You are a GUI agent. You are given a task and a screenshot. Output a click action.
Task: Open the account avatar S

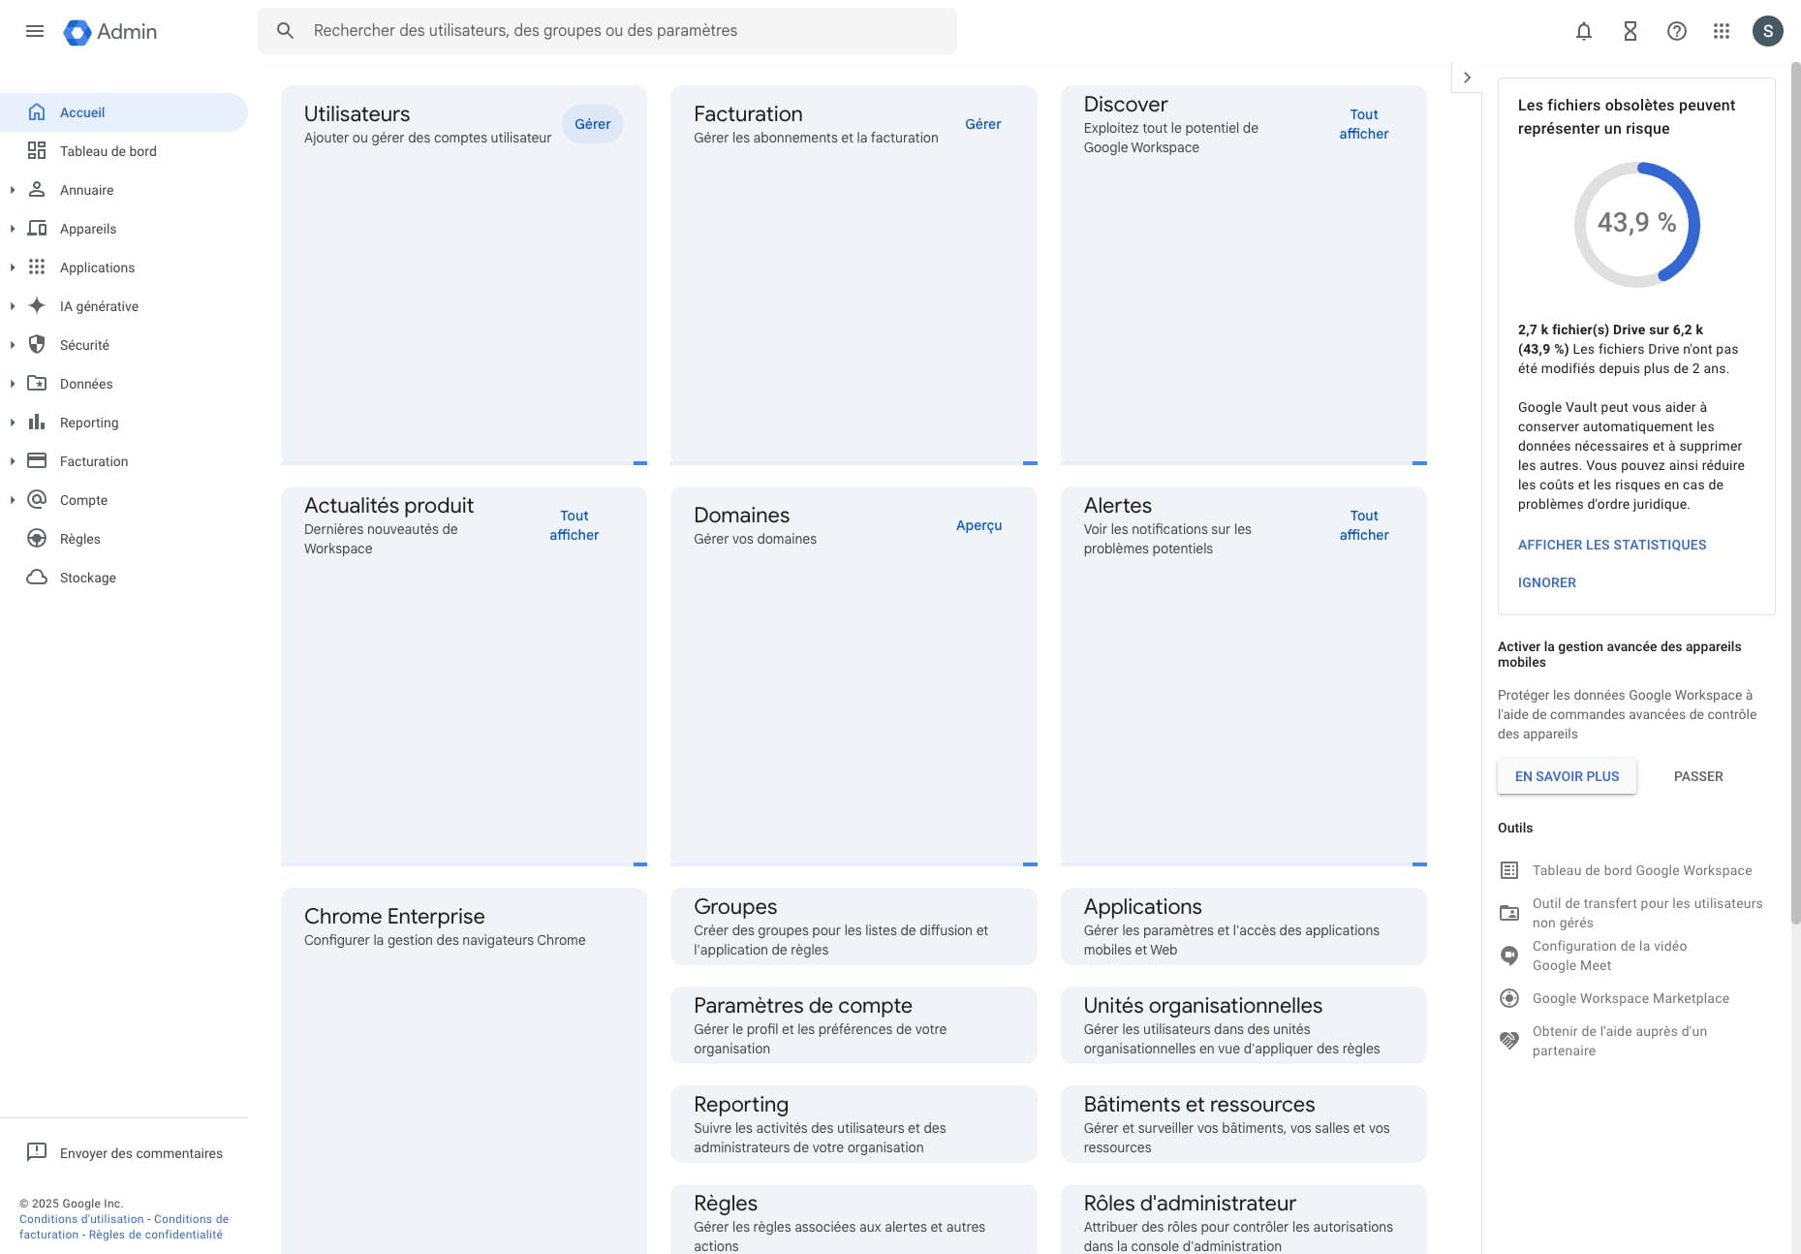[1768, 31]
